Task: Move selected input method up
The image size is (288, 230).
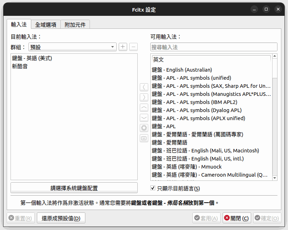Action: click(144, 108)
